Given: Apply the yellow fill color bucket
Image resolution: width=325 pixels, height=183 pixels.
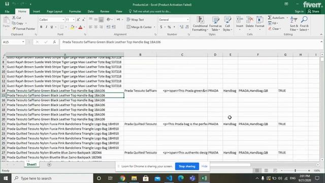Looking at the screenshot, I should 72,27.
